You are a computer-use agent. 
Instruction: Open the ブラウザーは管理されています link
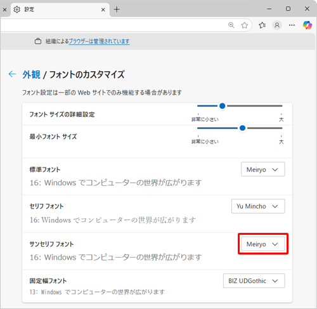[x=99, y=41]
